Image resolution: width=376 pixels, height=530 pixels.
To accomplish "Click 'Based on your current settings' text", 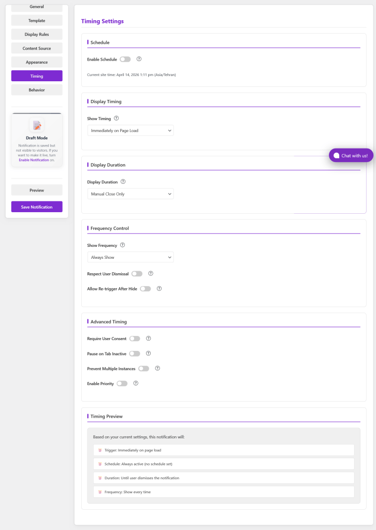I will tap(139, 437).
